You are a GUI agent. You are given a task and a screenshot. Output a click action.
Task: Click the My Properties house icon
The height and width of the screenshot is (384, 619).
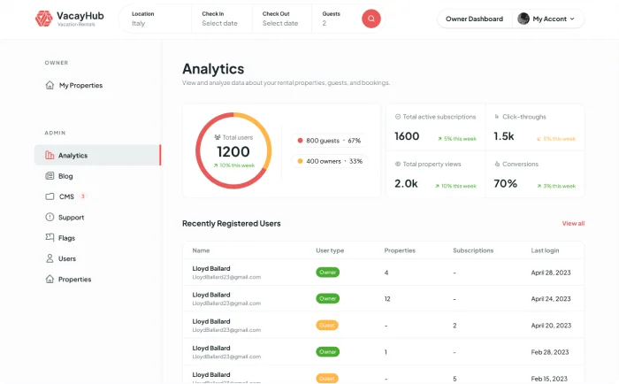click(x=50, y=86)
